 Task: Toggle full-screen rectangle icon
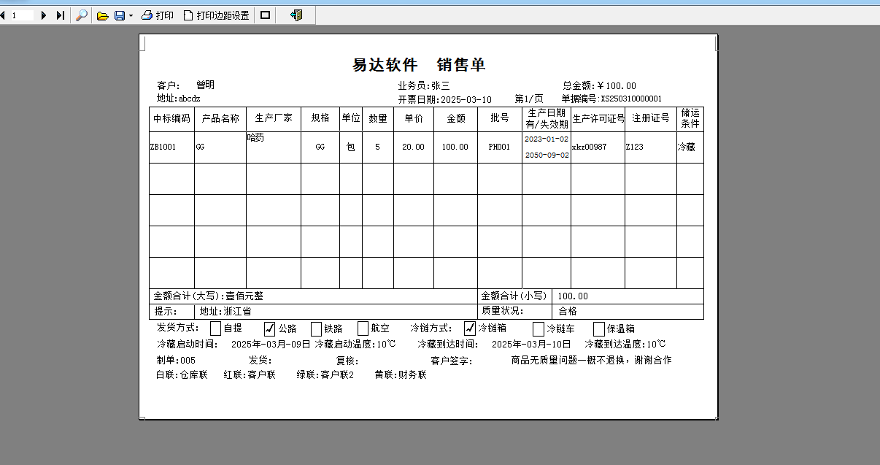[x=265, y=15]
